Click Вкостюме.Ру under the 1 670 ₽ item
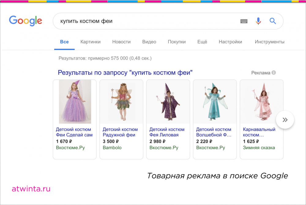The width and height of the screenshot is (306, 205). point(70,148)
